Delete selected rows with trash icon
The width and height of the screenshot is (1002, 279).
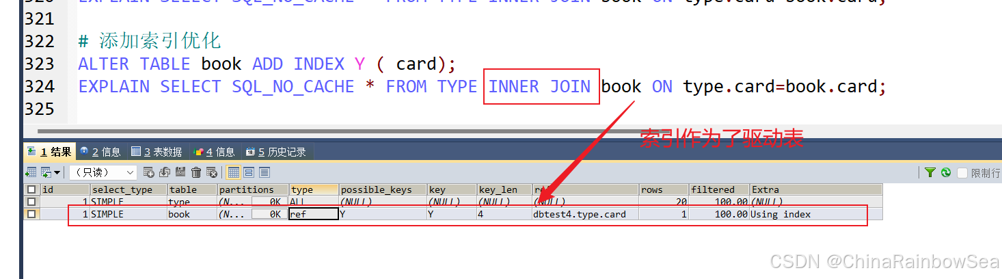pyautogui.click(x=196, y=172)
